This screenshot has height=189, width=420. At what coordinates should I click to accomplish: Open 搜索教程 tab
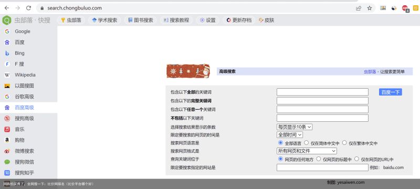[x=176, y=20]
